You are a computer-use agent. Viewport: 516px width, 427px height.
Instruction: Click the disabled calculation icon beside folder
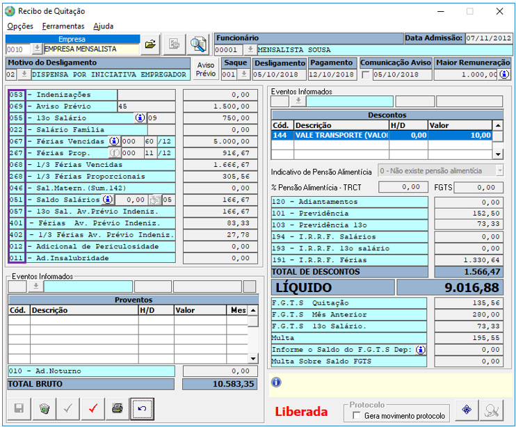(174, 44)
